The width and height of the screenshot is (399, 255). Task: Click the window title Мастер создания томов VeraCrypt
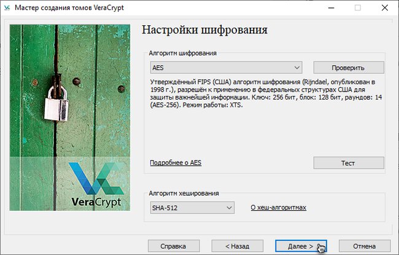[69, 7]
